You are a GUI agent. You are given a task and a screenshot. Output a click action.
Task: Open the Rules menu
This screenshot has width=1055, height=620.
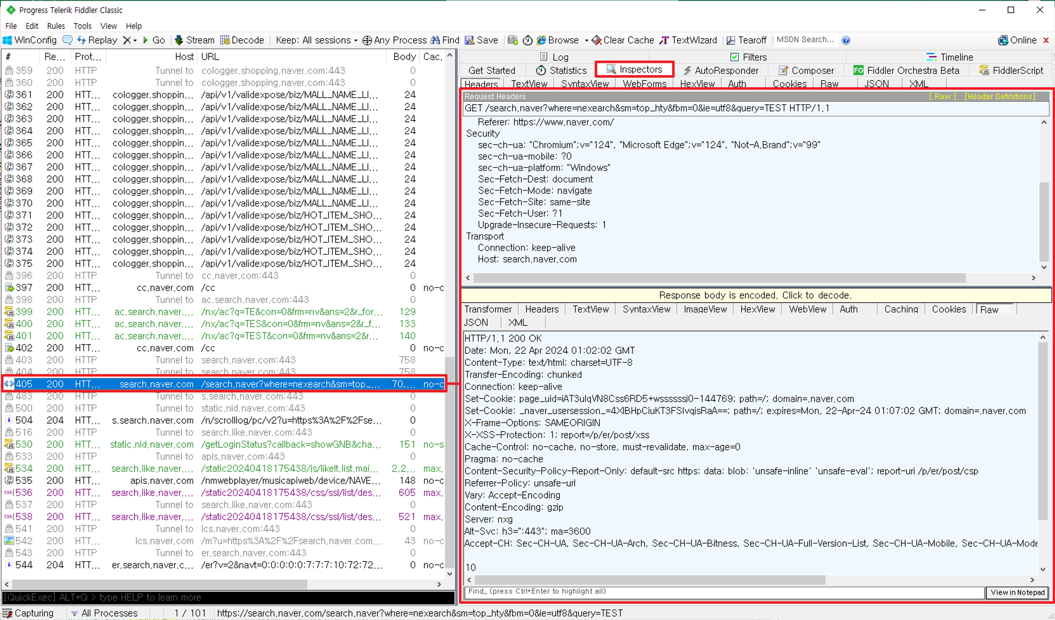pos(55,26)
